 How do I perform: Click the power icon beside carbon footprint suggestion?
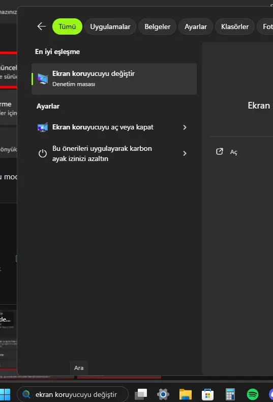pos(43,153)
